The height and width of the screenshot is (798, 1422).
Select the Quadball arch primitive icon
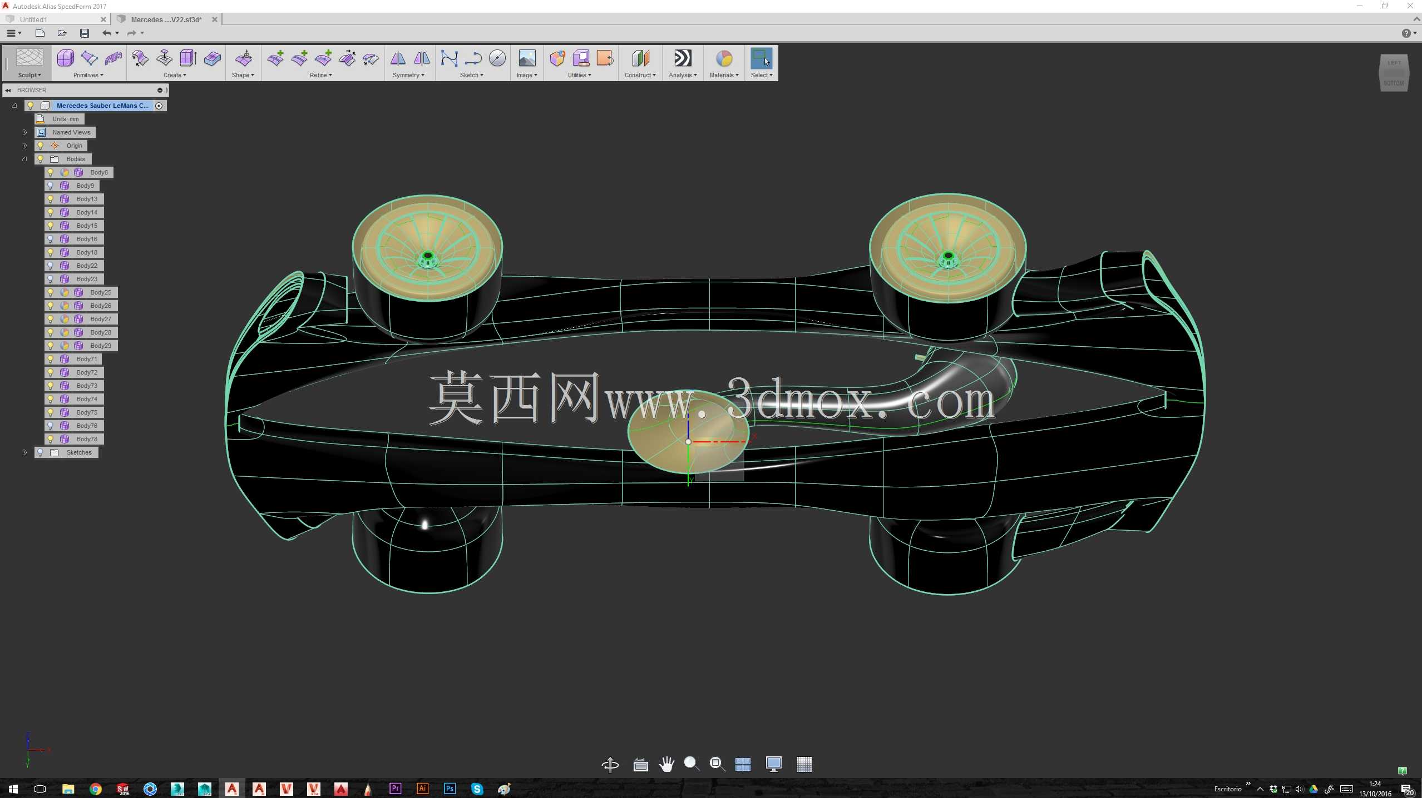tap(113, 58)
